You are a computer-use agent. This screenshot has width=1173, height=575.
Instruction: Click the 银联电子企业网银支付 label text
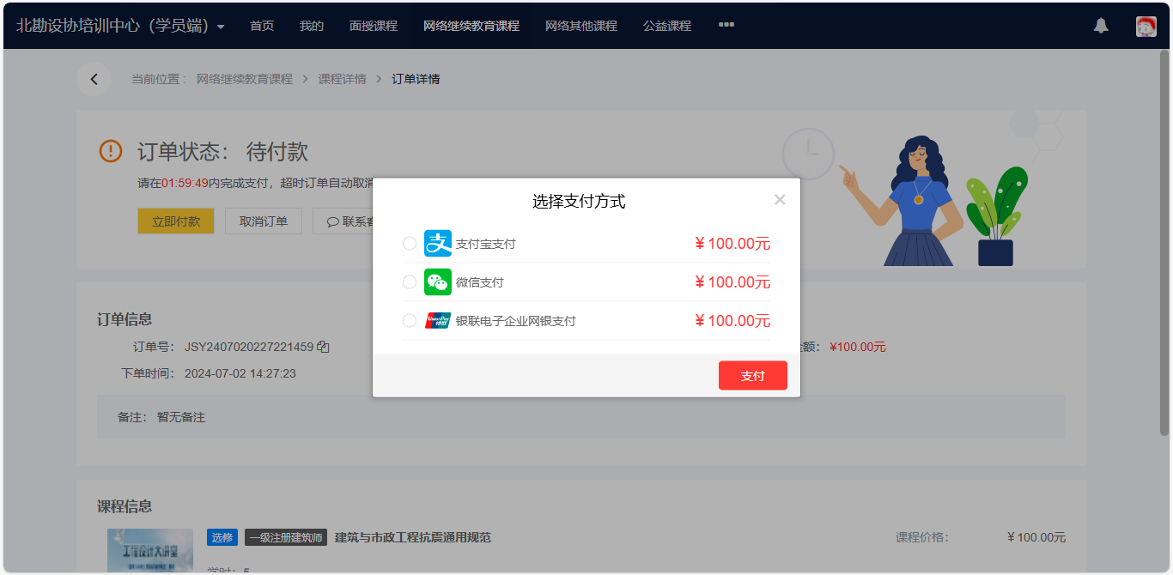pyautogui.click(x=516, y=321)
